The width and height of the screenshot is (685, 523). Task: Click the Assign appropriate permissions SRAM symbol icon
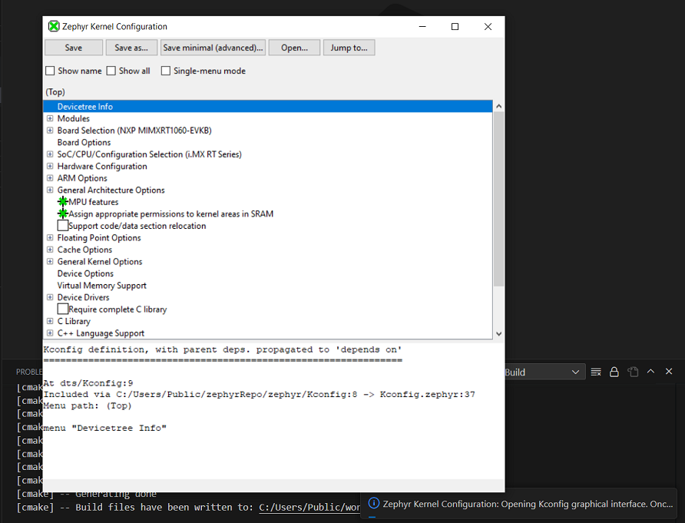61,214
